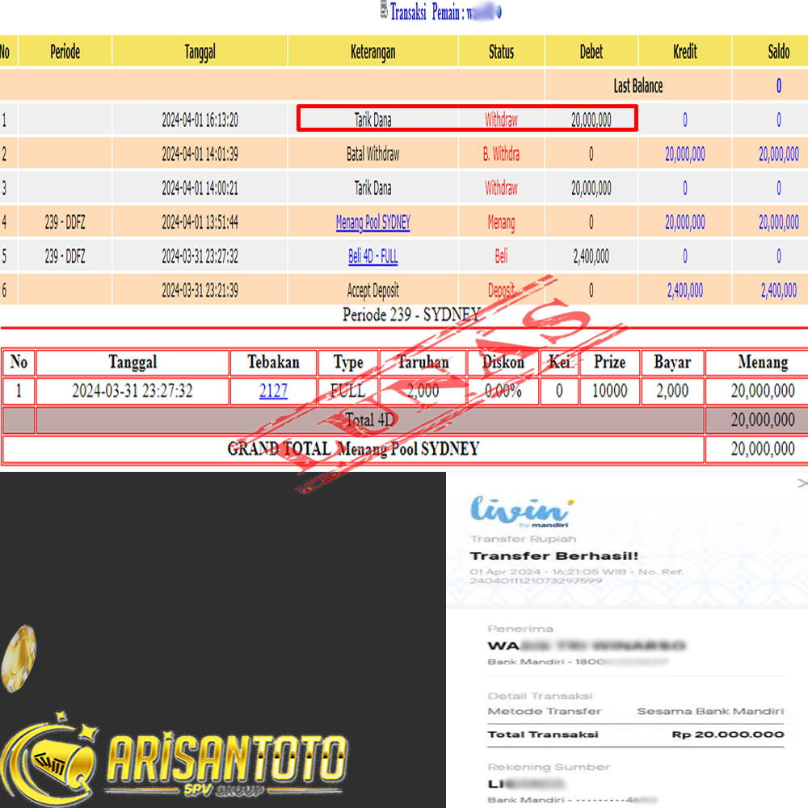808x808 pixels.
Task: Click the Type column header
Action: pyautogui.click(x=347, y=362)
